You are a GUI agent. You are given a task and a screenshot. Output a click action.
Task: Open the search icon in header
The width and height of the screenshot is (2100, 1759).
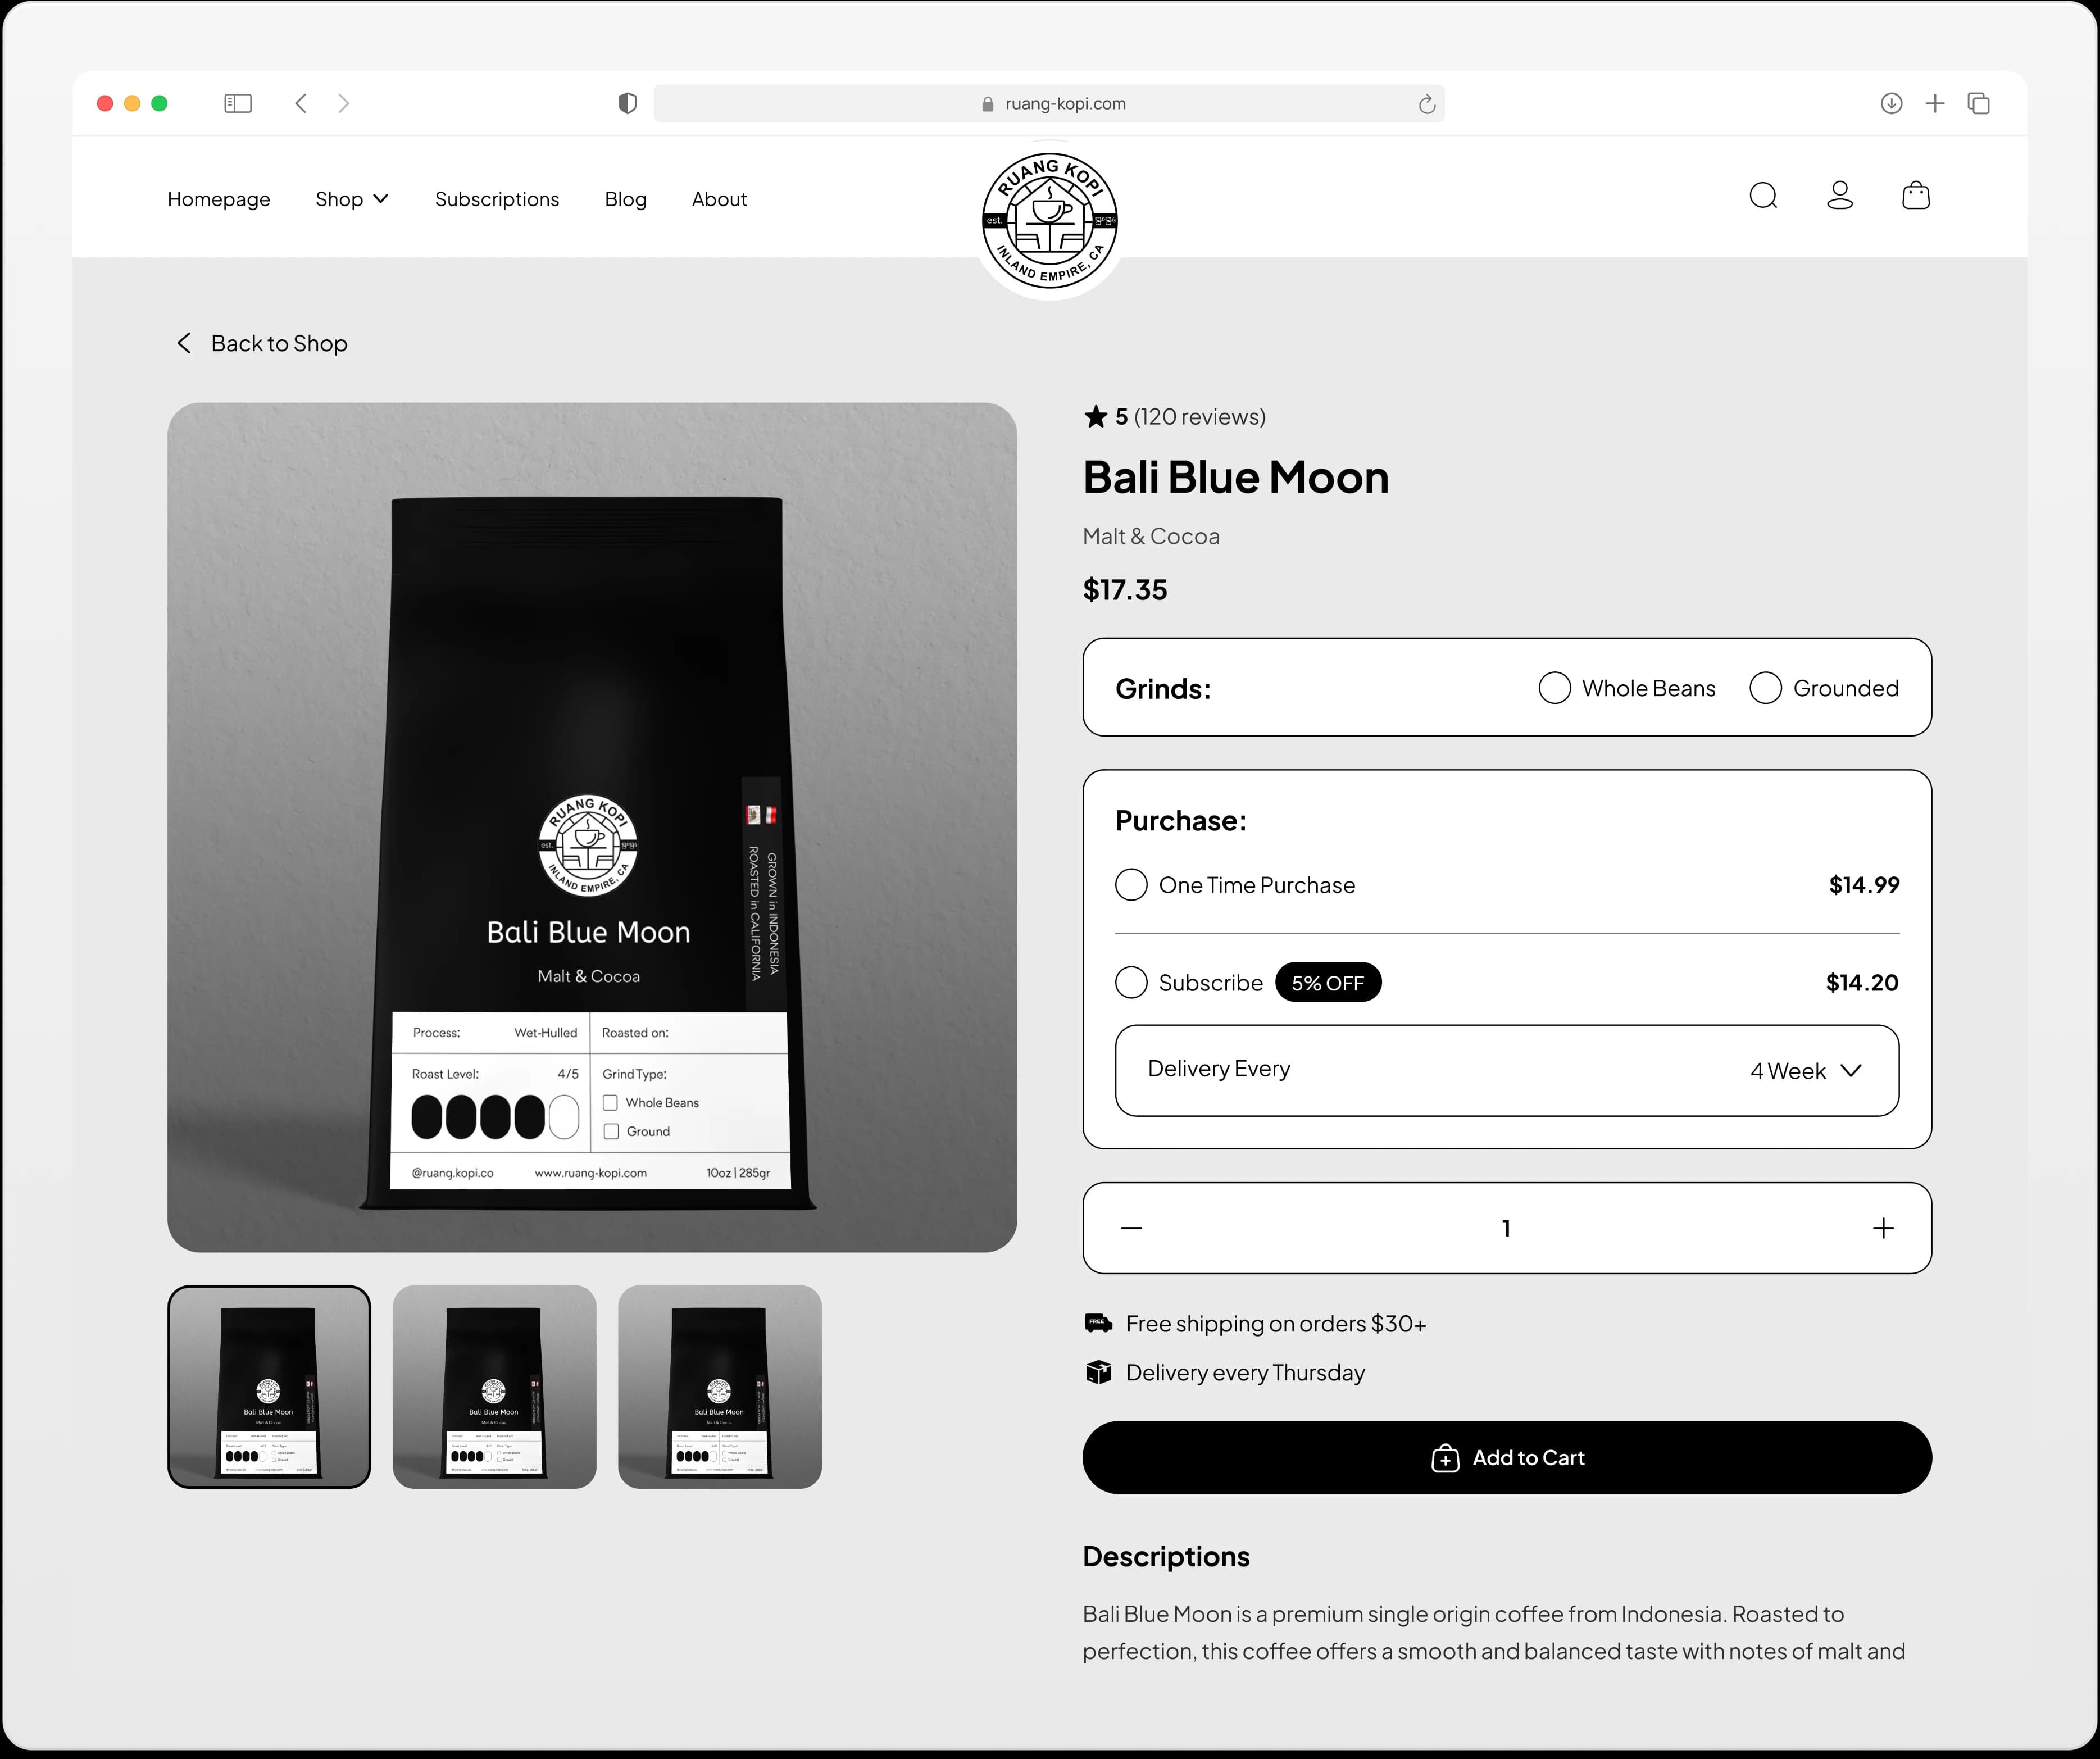coord(1763,196)
